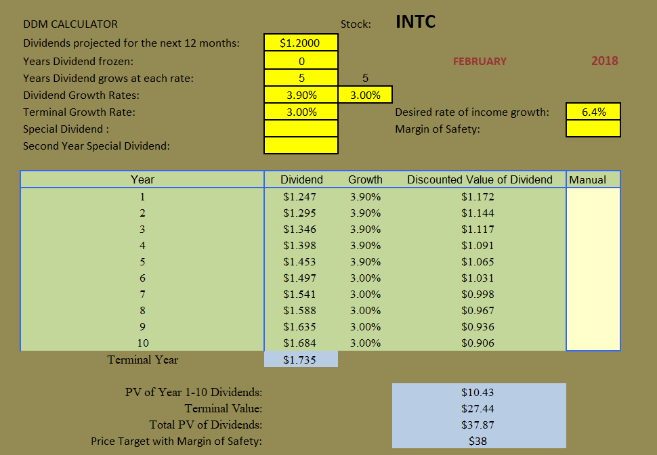Click the 'Stock:' label
This screenshot has height=455, width=657.
click(x=356, y=24)
